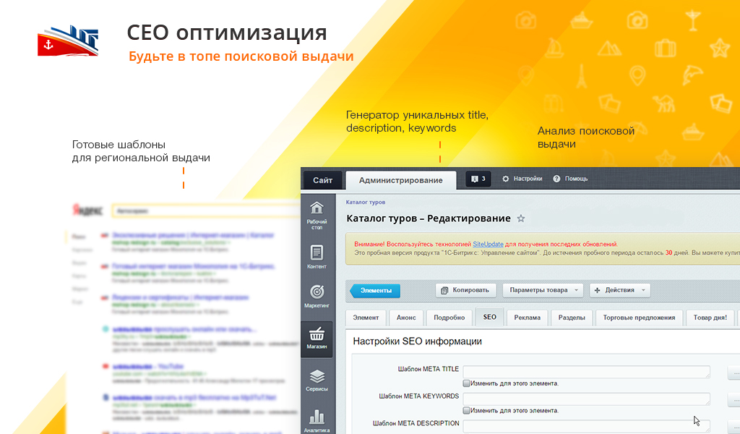Expand the Действия dropdown menu
The image size is (740, 434).
(619, 290)
